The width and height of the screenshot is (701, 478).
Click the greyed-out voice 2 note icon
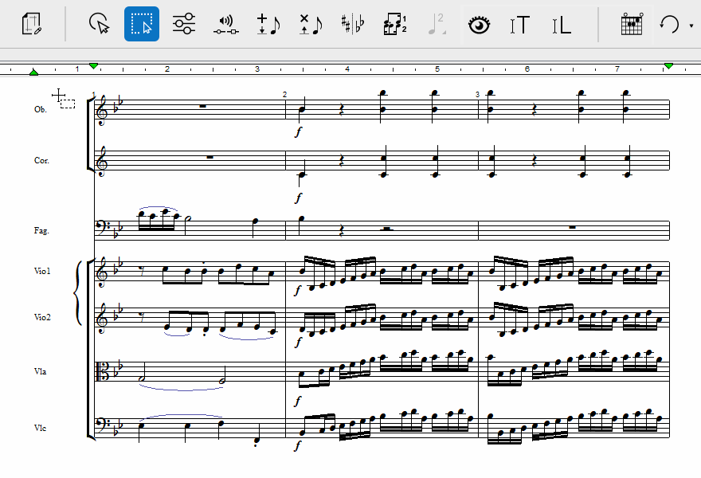pyautogui.click(x=437, y=24)
